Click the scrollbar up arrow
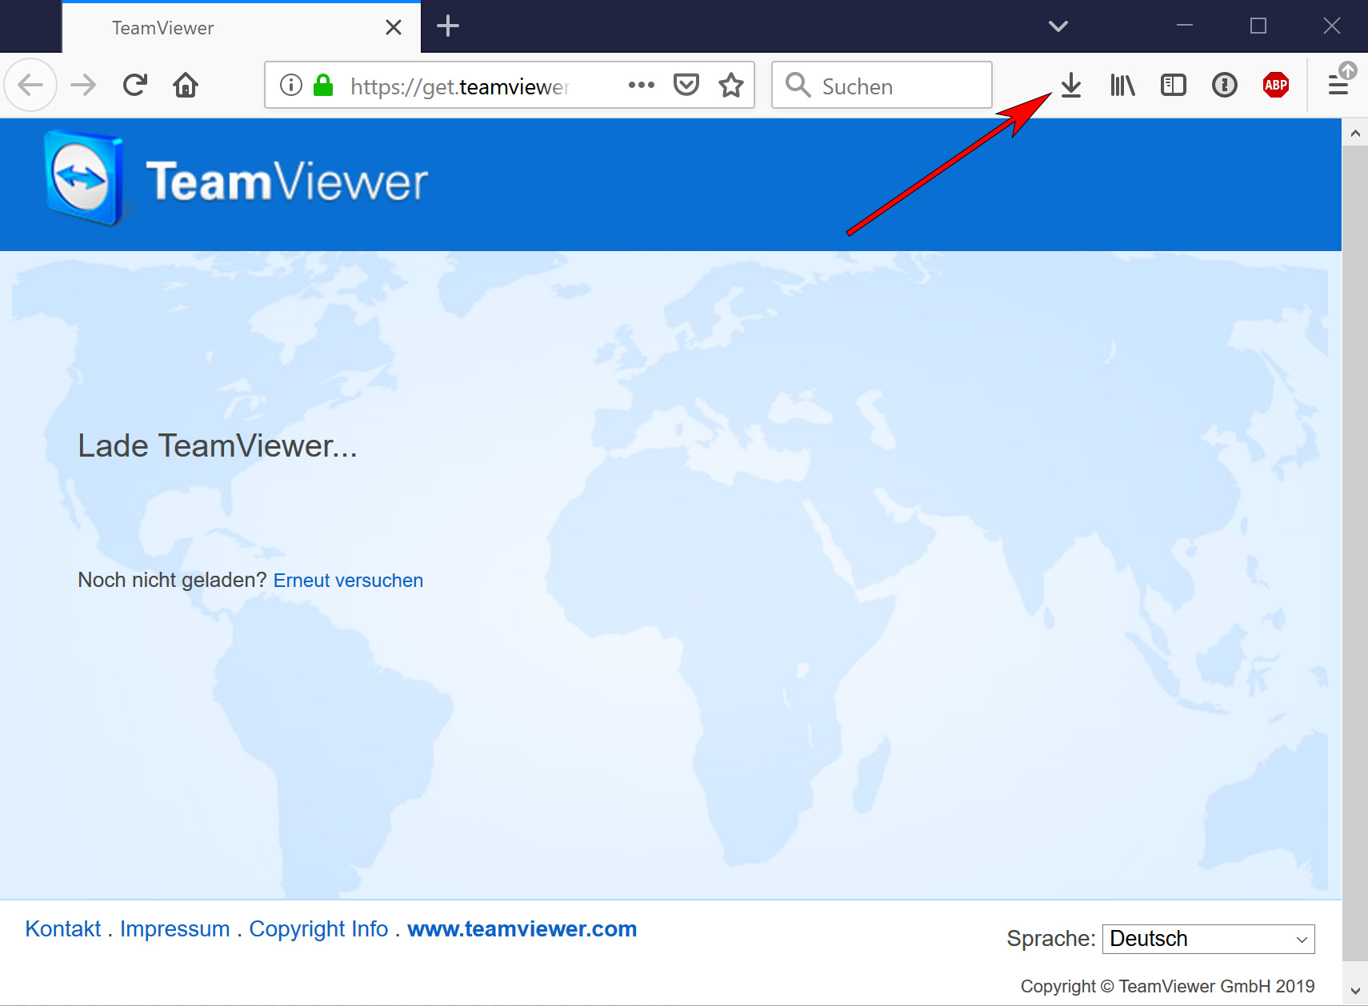The width and height of the screenshot is (1368, 1006). coord(1355,133)
